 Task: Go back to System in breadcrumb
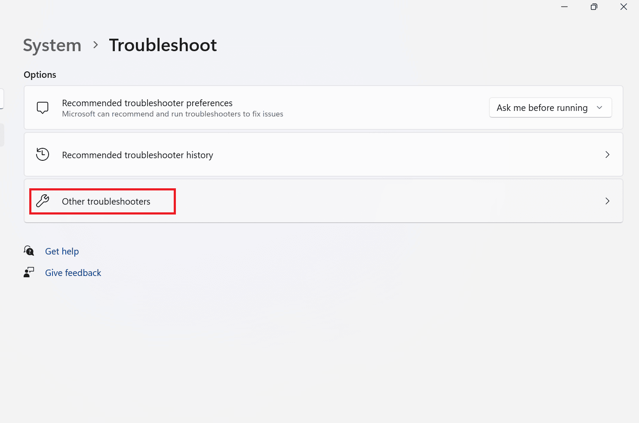click(52, 45)
